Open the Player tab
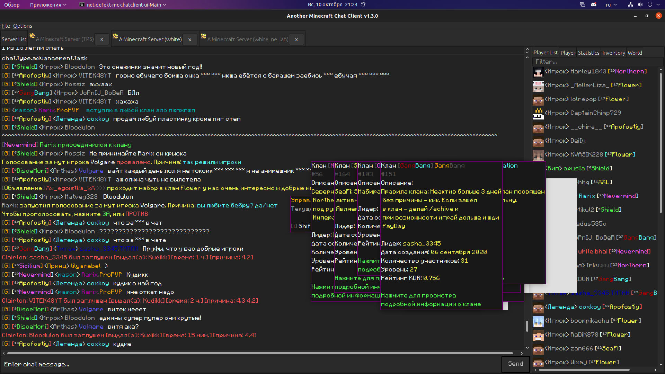 click(x=568, y=53)
